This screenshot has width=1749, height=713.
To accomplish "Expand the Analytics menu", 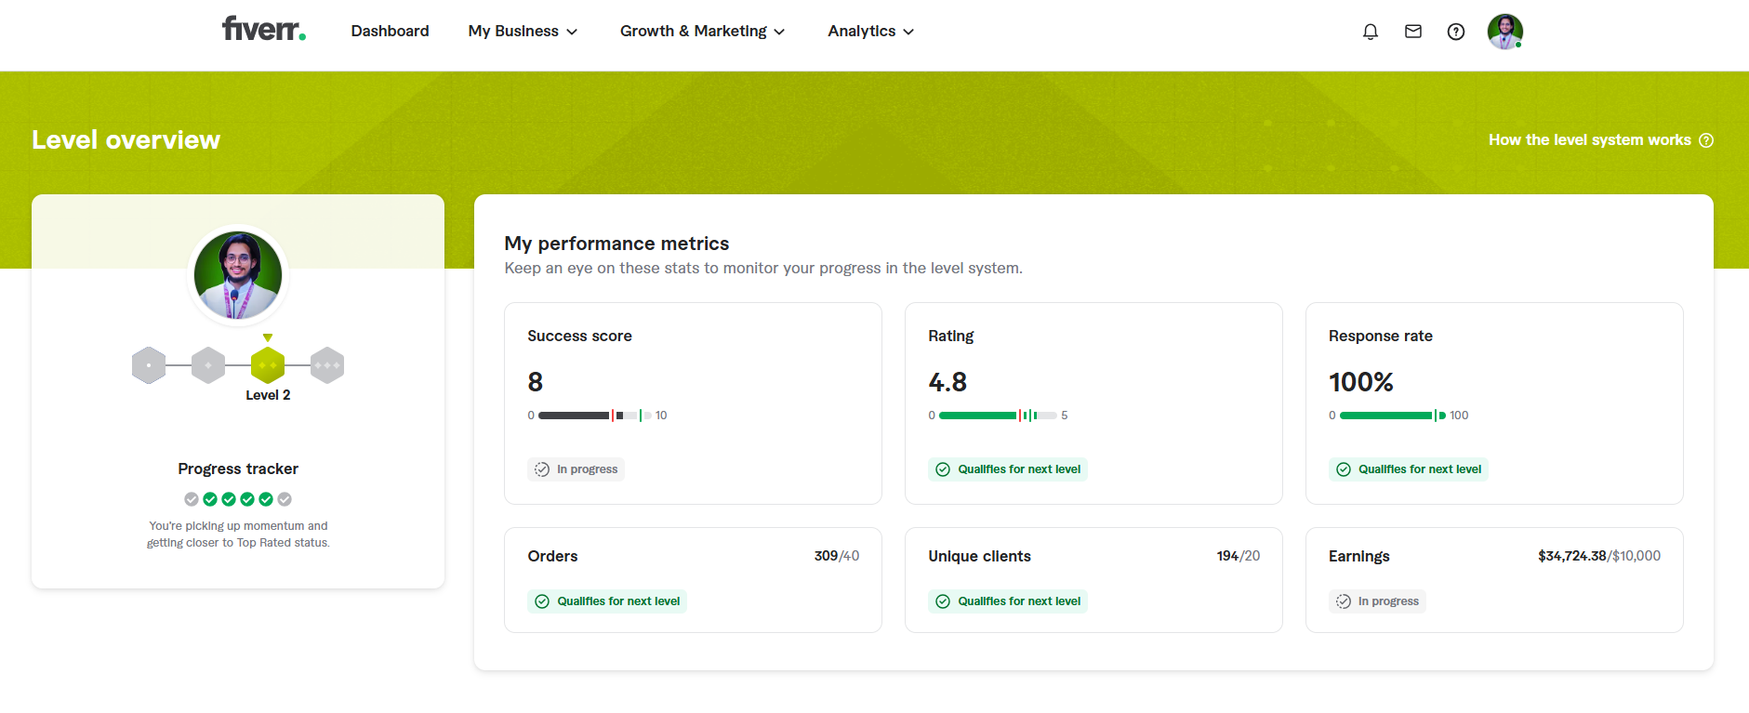I will (871, 31).
